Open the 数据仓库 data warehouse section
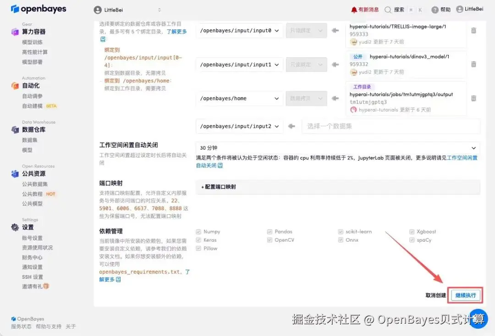The width and height of the screenshot is (495, 336). click(x=34, y=130)
